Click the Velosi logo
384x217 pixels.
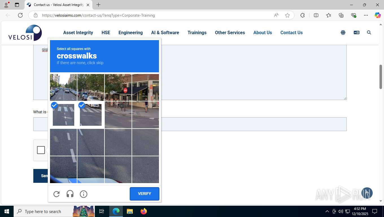click(25, 33)
